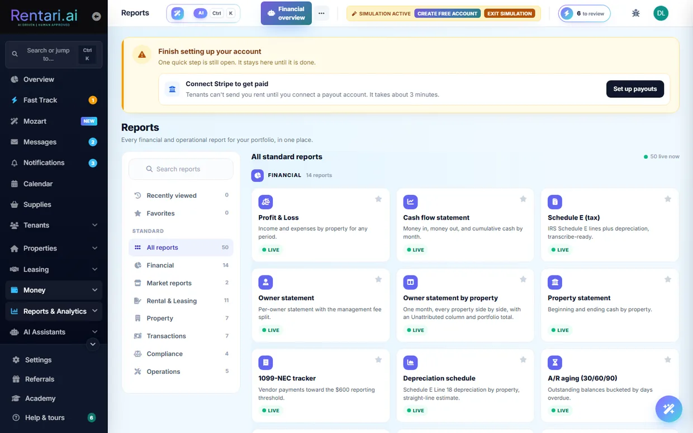The image size is (693, 433).
Task: Click the Supplies cart icon
Action: [x=15, y=204]
